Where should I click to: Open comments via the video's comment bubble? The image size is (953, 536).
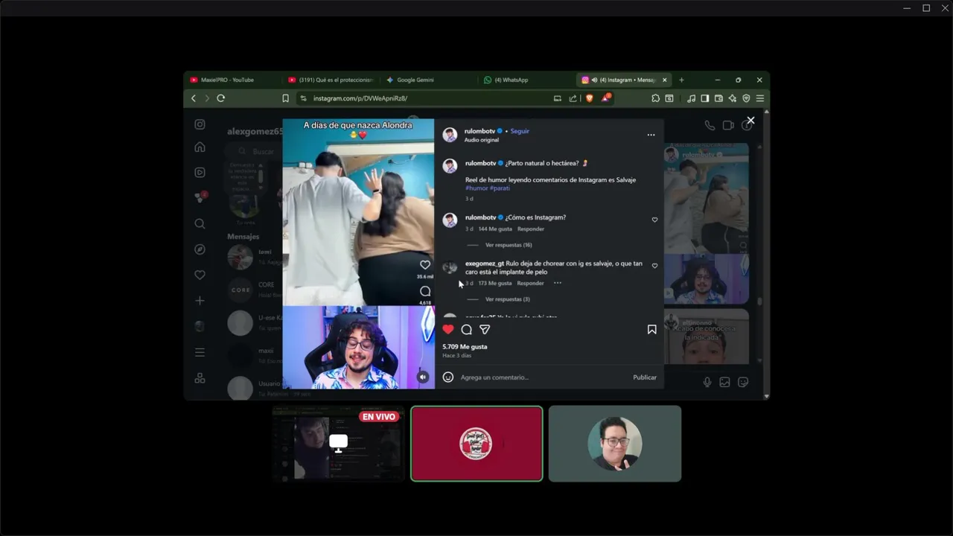(x=425, y=291)
